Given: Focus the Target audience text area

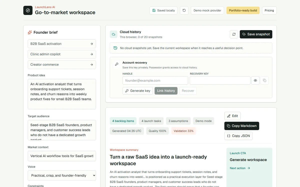Looking at the screenshot, I should click(x=62, y=130).
